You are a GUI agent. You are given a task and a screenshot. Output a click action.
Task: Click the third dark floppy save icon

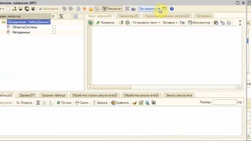point(33,9)
